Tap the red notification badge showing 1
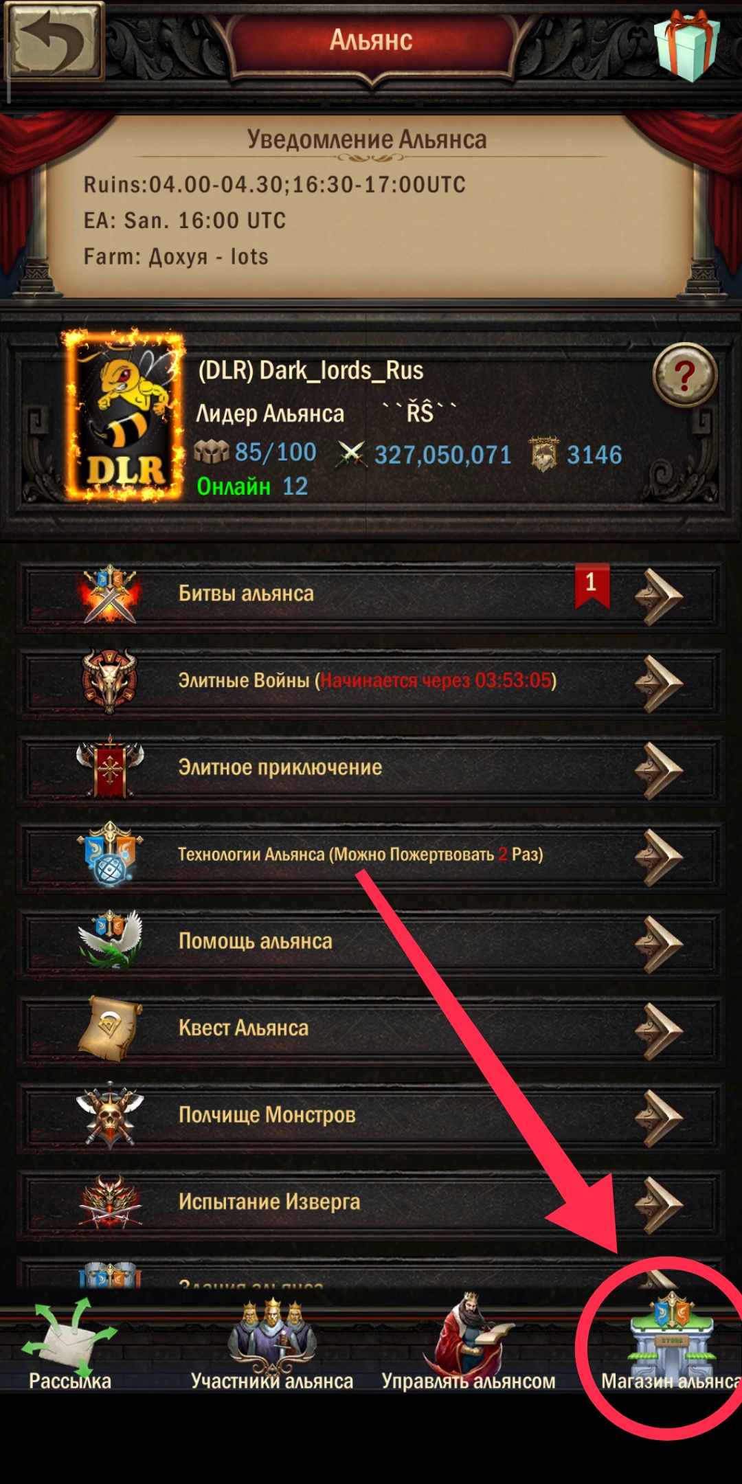This screenshot has width=742, height=1484. pyautogui.click(x=592, y=585)
